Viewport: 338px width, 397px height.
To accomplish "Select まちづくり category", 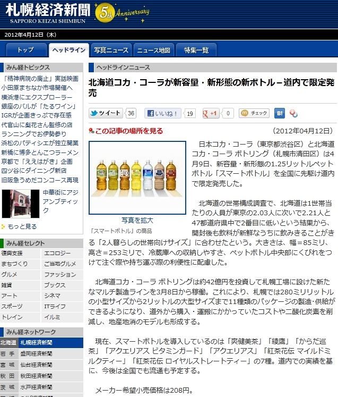I will (x=14, y=264).
